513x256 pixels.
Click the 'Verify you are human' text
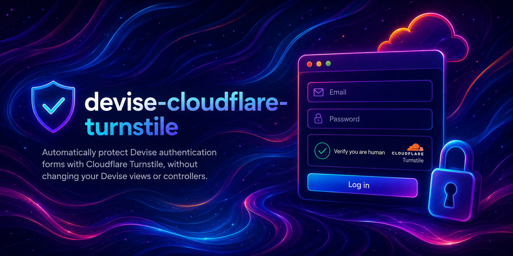(359, 152)
